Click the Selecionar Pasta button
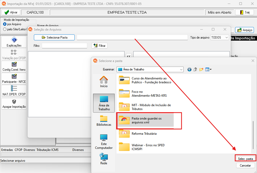257x173 pixels. click(x=54, y=38)
